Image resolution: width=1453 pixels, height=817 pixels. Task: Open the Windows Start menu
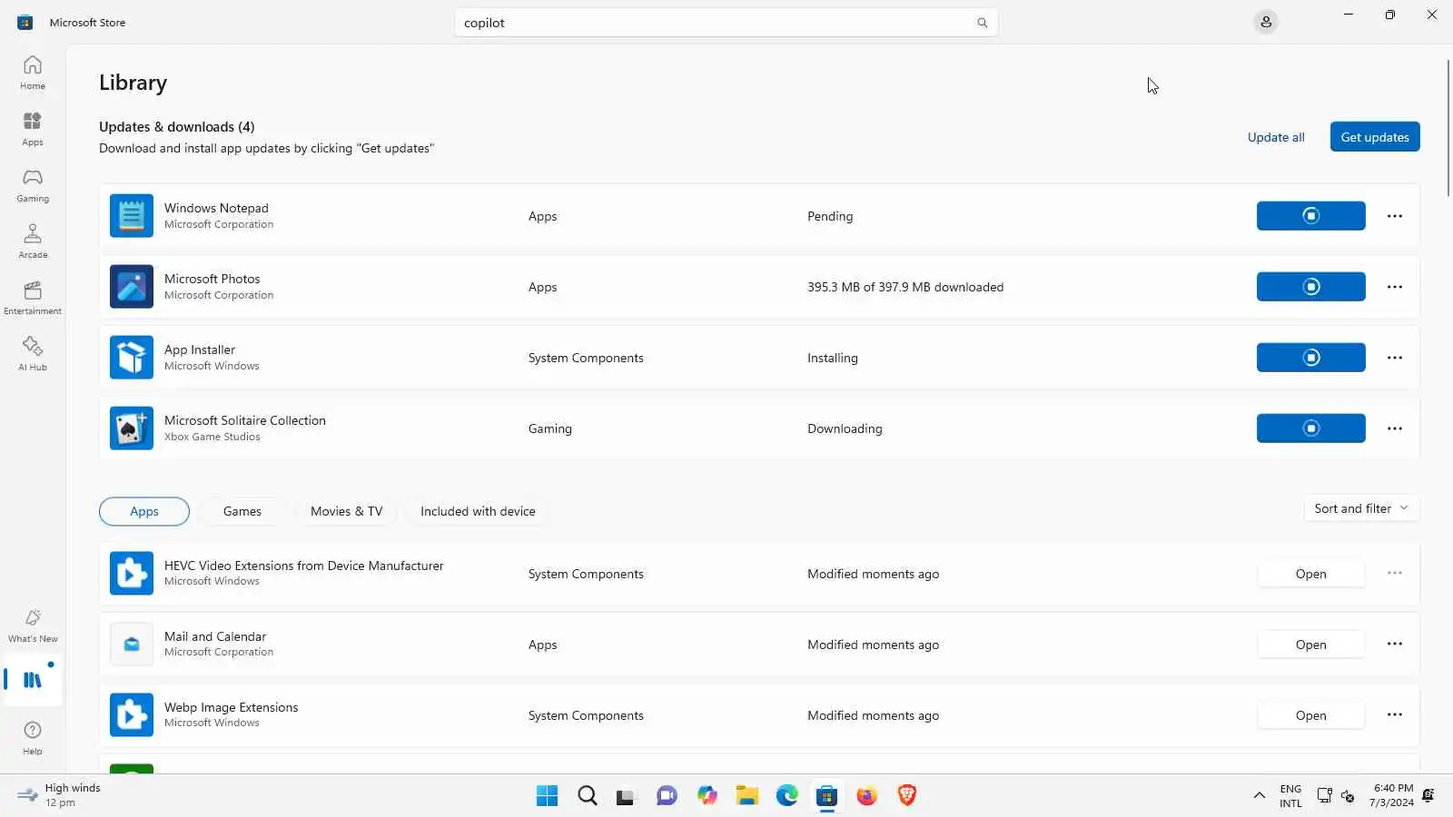tap(547, 796)
